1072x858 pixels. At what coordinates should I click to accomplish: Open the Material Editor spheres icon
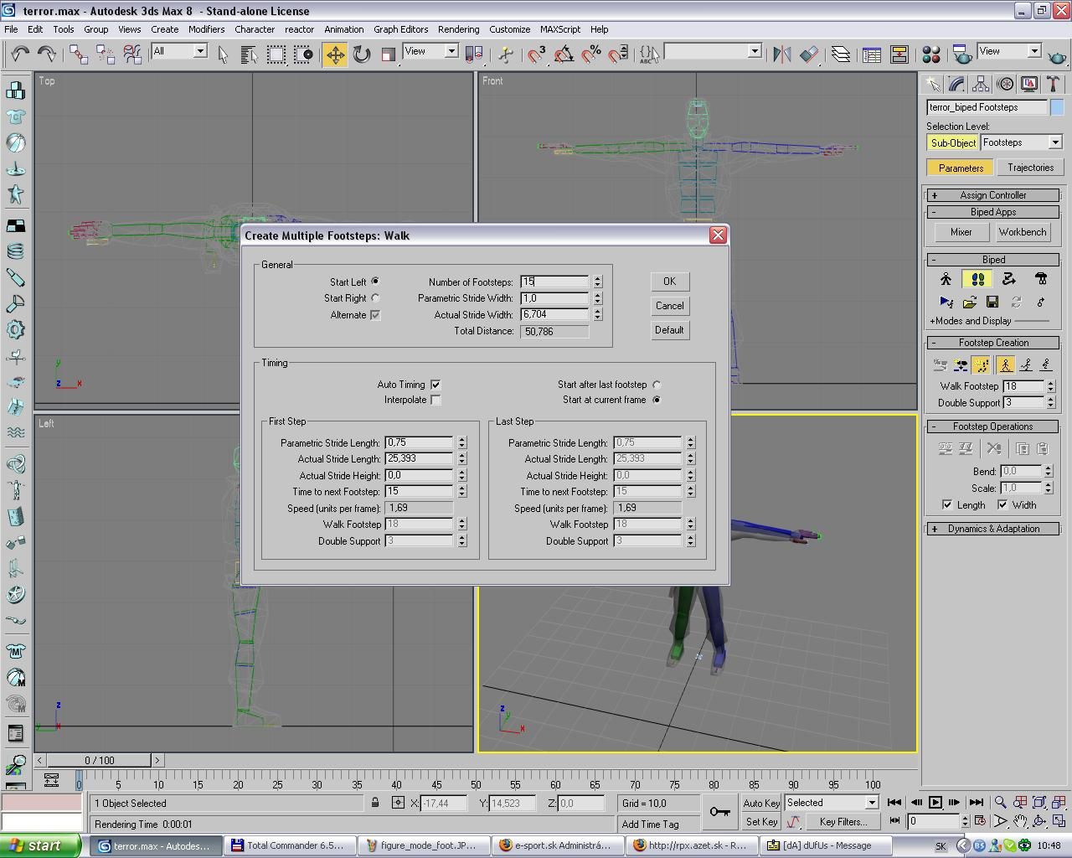click(x=930, y=54)
